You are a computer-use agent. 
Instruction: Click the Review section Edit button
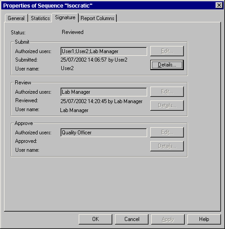pyautogui.click(x=167, y=92)
